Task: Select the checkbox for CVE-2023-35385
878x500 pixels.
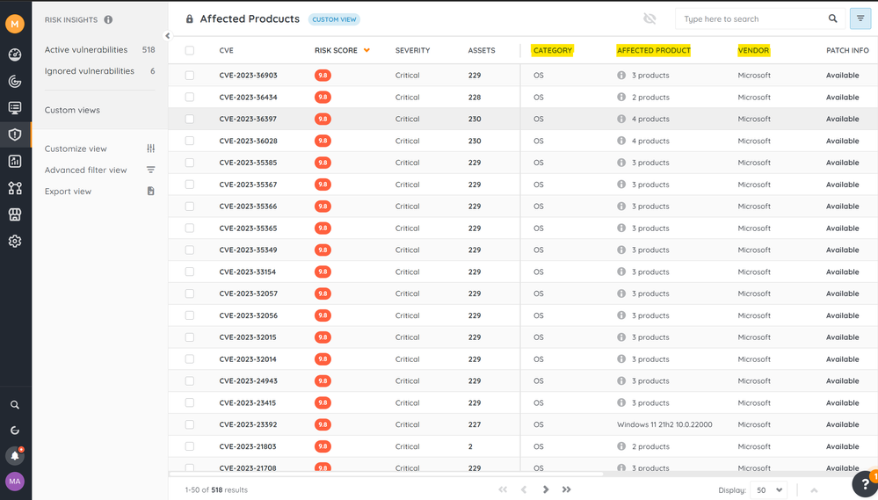Action: tap(190, 163)
